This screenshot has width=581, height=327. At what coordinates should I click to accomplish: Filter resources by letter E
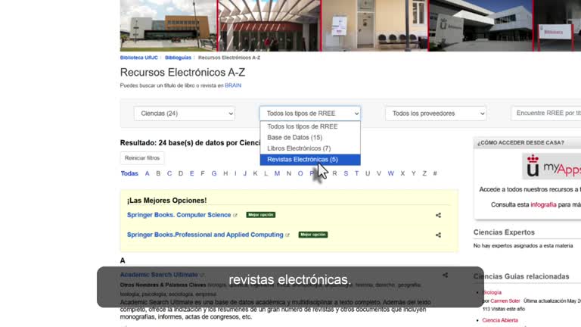point(191,173)
